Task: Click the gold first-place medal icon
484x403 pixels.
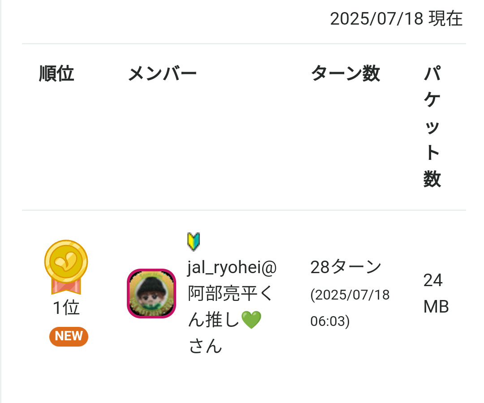Action: (66, 262)
